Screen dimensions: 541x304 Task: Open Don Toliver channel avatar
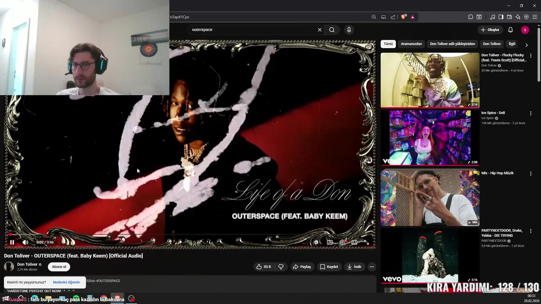point(9,266)
